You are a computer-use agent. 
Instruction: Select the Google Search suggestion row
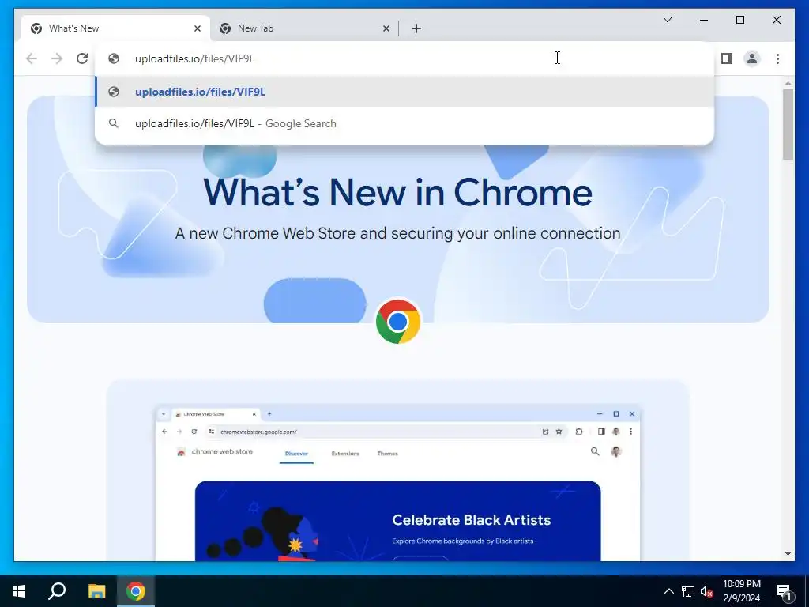405,123
